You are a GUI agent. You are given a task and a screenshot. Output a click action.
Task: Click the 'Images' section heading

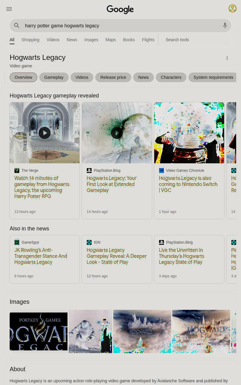tap(20, 302)
